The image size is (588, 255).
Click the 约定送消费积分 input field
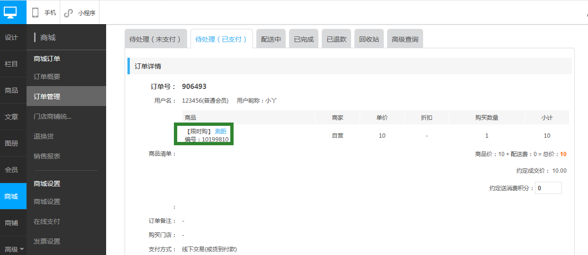548,188
